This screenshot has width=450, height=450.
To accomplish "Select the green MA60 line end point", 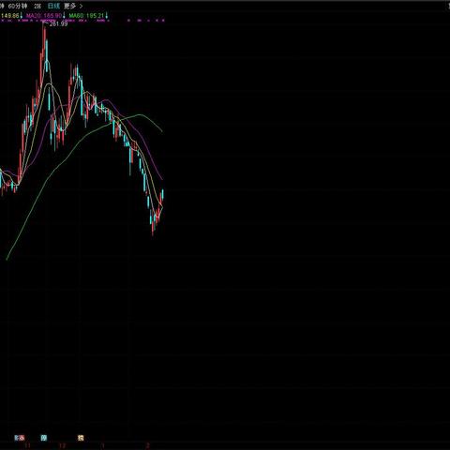I will (x=162, y=131).
